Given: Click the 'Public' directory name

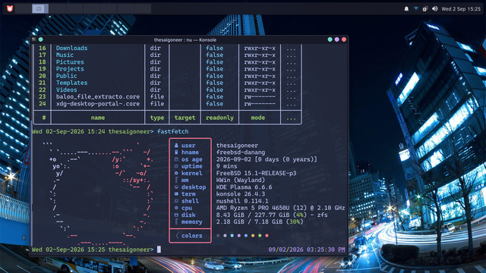Looking at the screenshot, I should click(x=66, y=76).
